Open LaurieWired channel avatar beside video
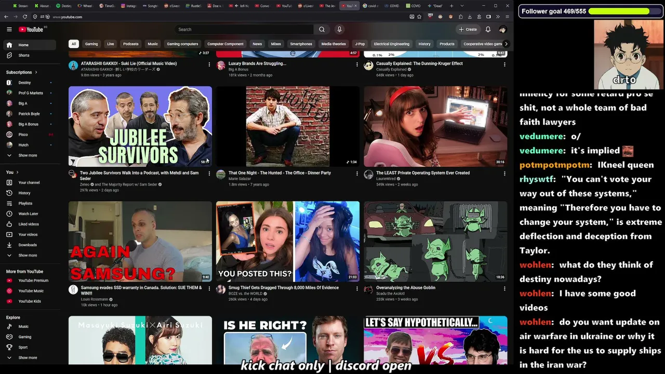Viewport: 665px width, 374px height. [x=368, y=175]
